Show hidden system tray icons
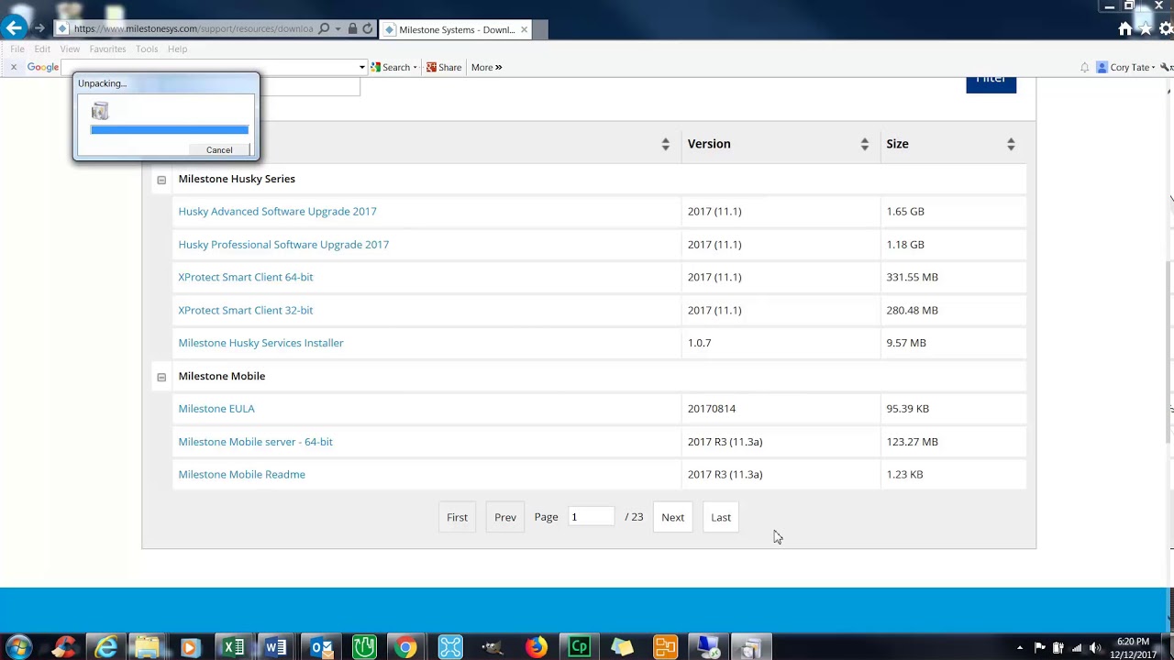1174x660 pixels. point(1020,648)
